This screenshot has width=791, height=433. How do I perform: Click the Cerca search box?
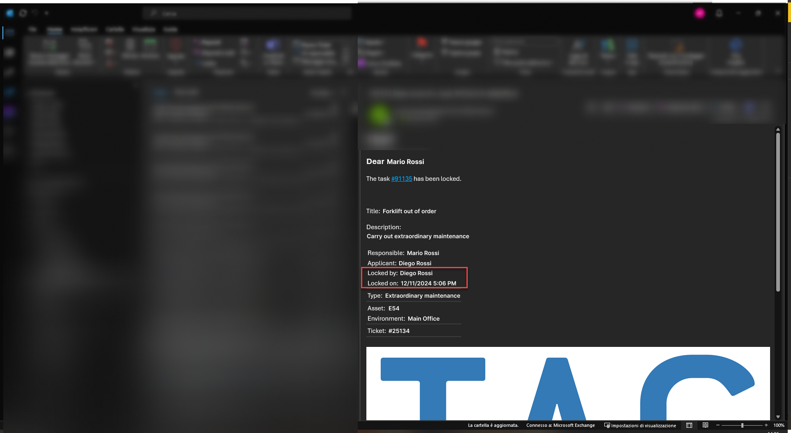(247, 13)
